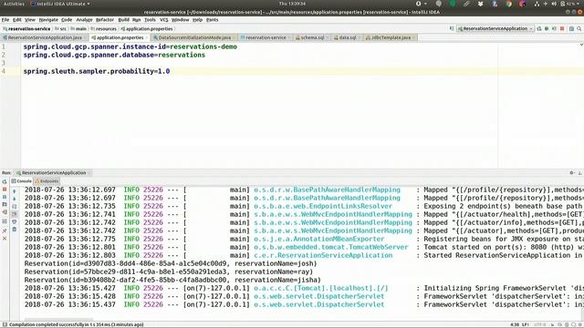Switch to schema.sql tab

(312, 37)
